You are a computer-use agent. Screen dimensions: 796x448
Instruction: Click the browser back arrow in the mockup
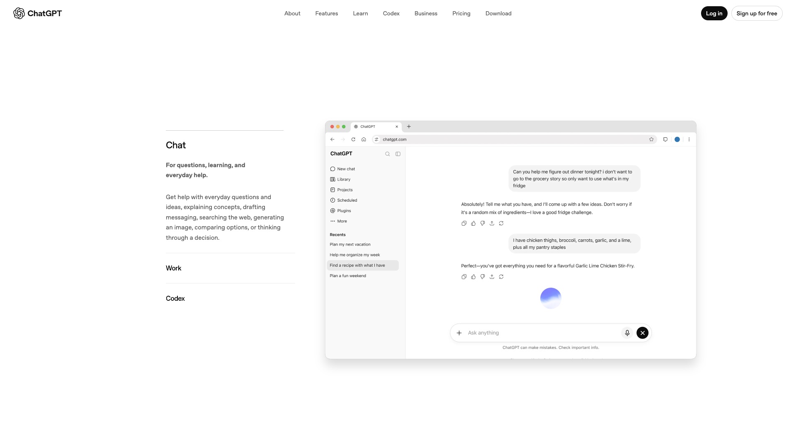[332, 139]
